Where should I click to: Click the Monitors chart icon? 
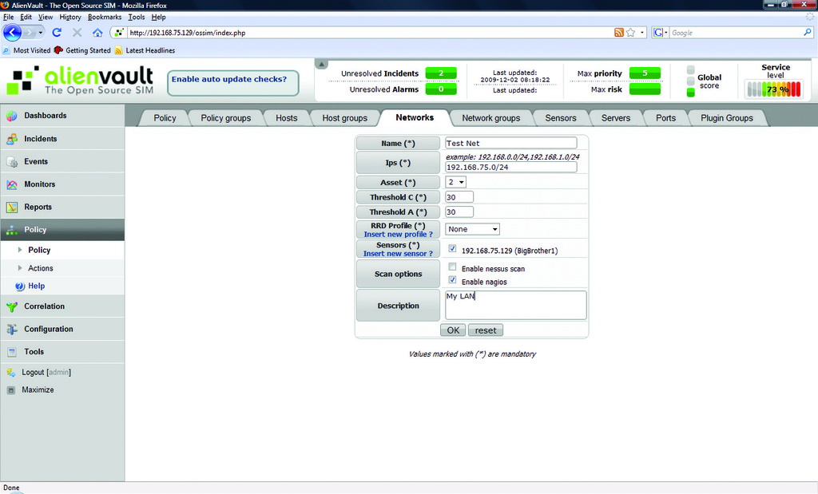tap(11, 184)
